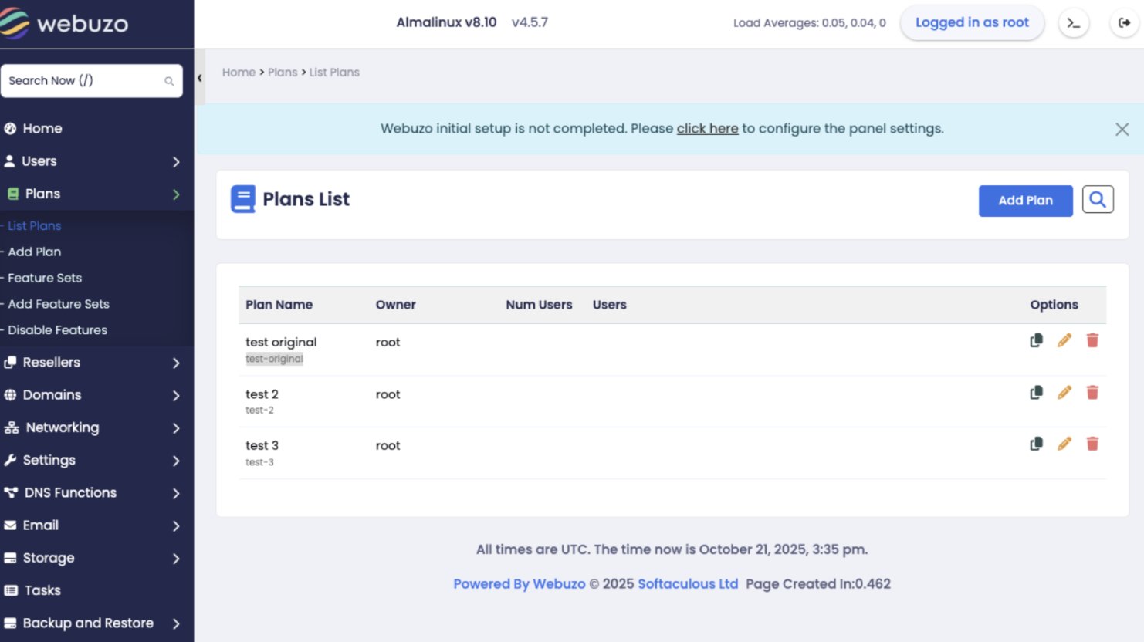Click the test-original slug text

275,359
